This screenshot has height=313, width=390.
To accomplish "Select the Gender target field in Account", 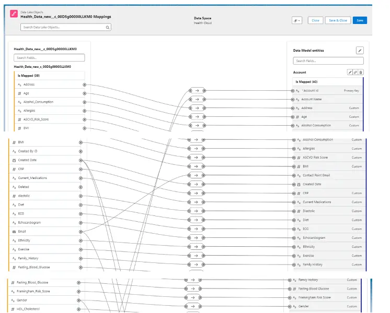I will click(325, 306).
